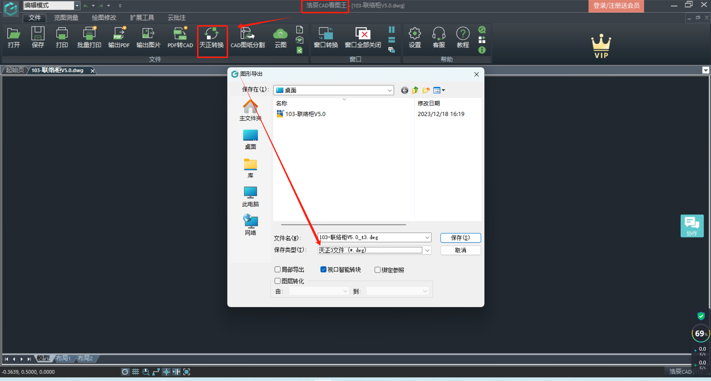Click the 取消 cancel button
Screen dimensions: 711x381
point(460,250)
